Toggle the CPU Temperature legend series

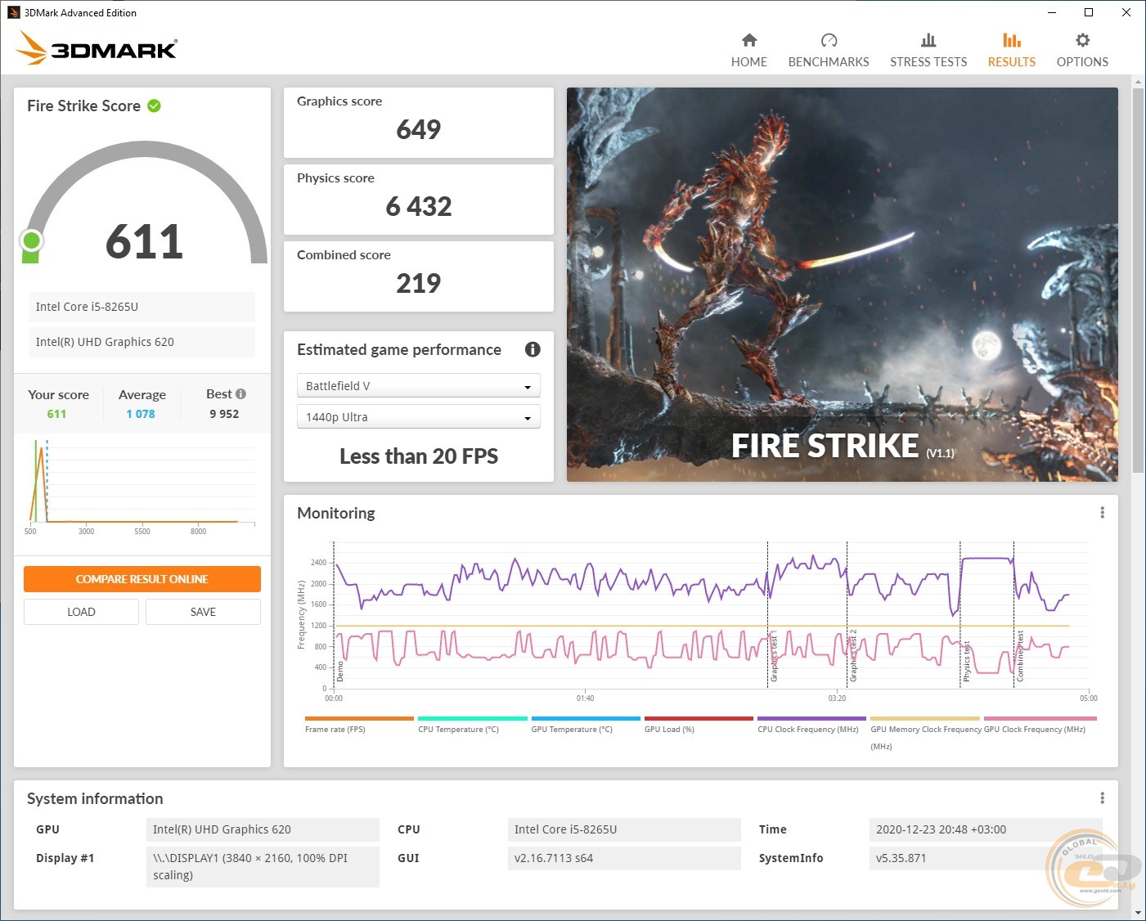click(458, 729)
